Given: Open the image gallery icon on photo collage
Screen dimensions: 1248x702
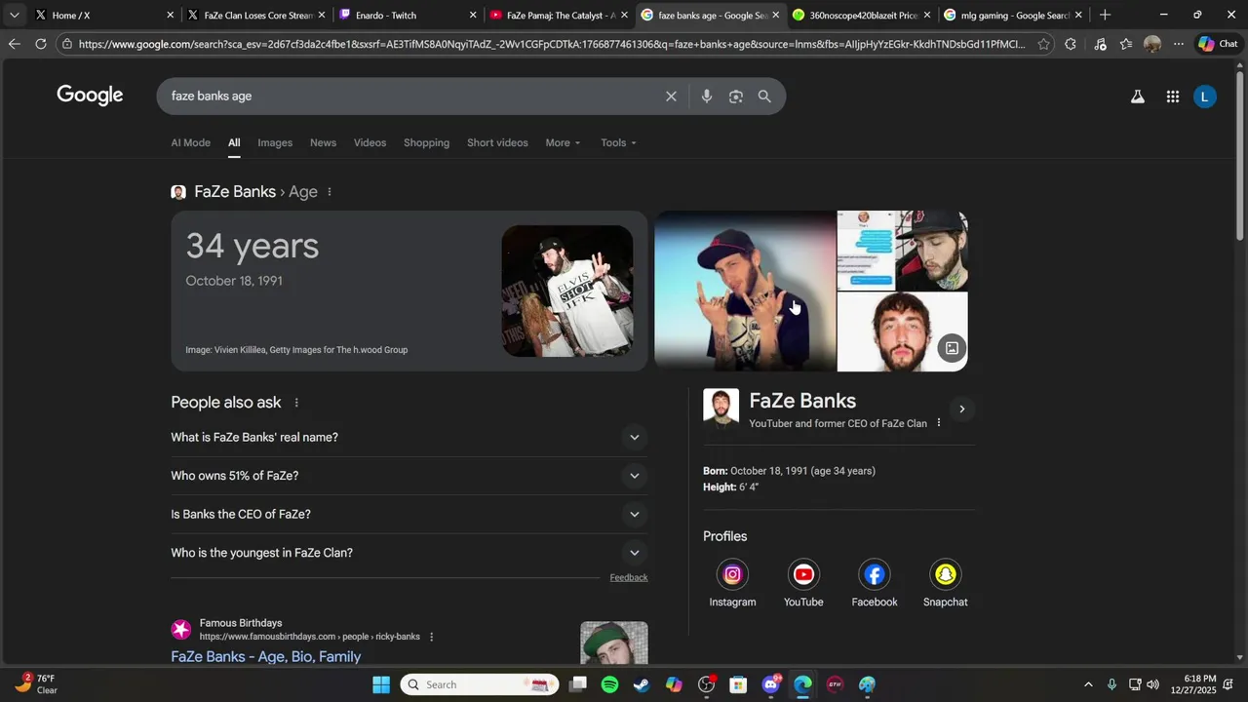Looking at the screenshot, I should [952, 348].
